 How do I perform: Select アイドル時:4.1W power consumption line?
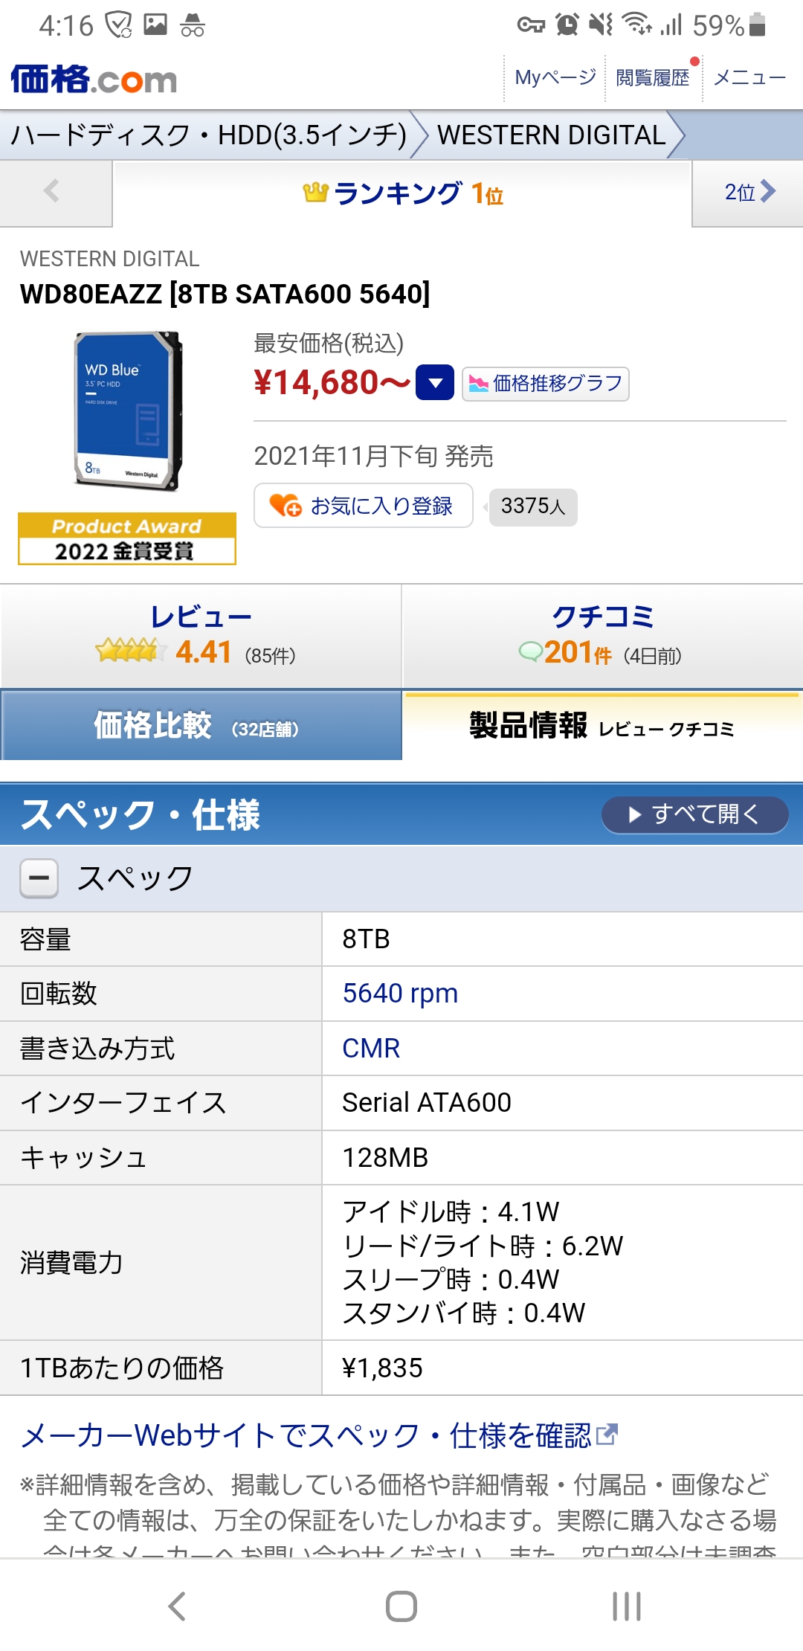(x=451, y=1212)
